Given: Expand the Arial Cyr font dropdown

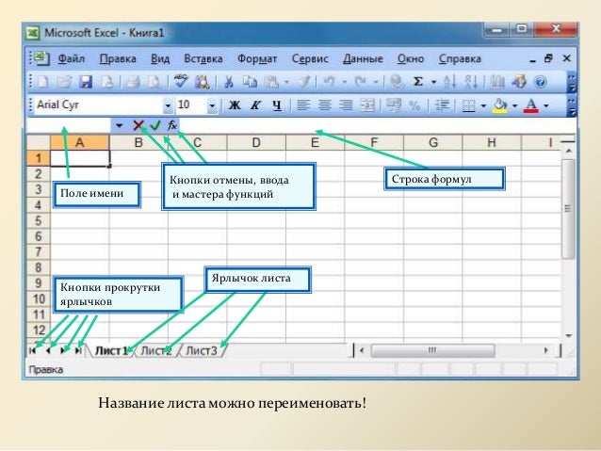Looking at the screenshot, I should pos(168,105).
